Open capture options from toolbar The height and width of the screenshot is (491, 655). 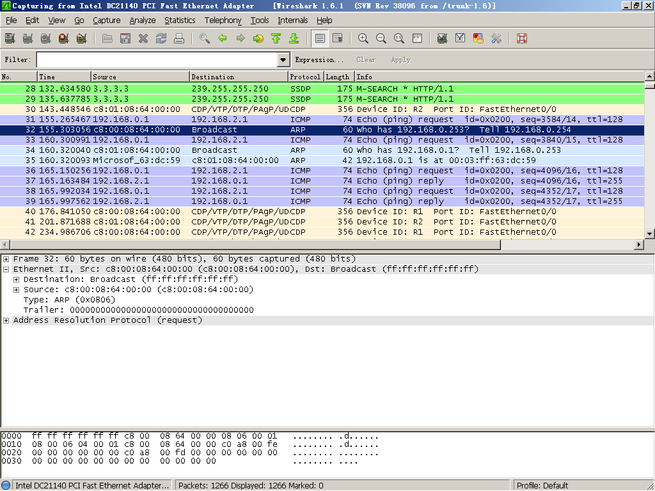click(28, 38)
